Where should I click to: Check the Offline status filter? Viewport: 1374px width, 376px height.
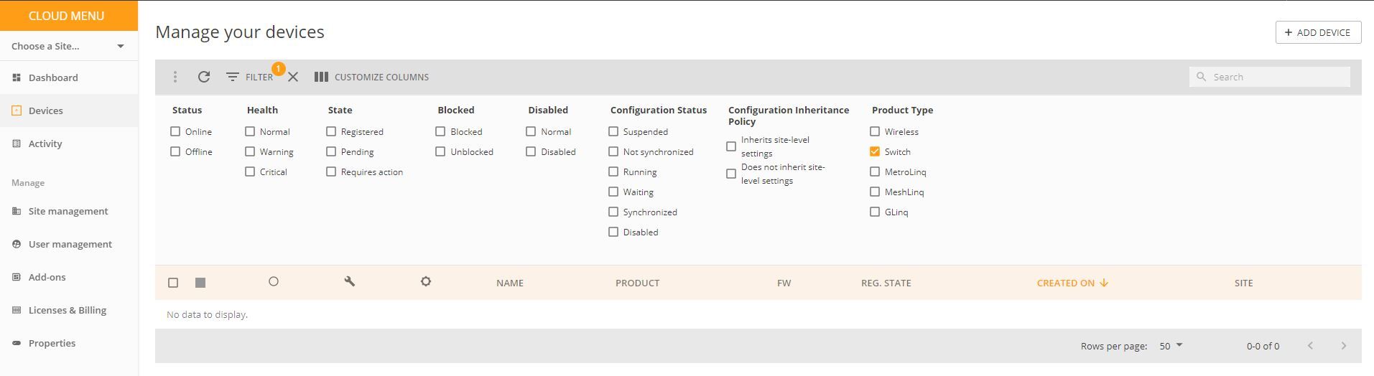click(x=175, y=151)
